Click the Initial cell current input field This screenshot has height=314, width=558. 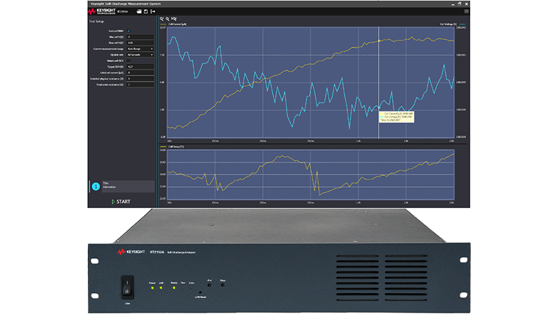[x=140, y=73]
